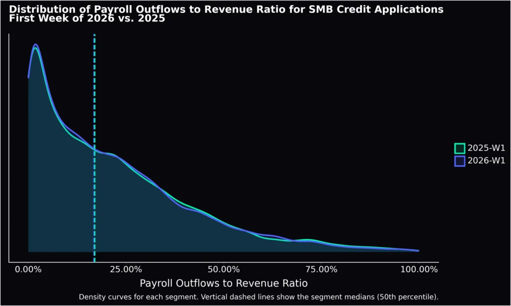
Task: Click the subtitle First Week of 2026 vs. 2025
Action: [87, 18]
